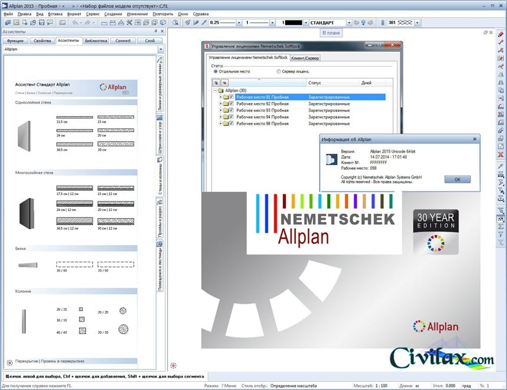This screenshot has height=390, width=507.
Task: Pin the Ассистенты palette with pushpin
Action: (x=156, y=31)
